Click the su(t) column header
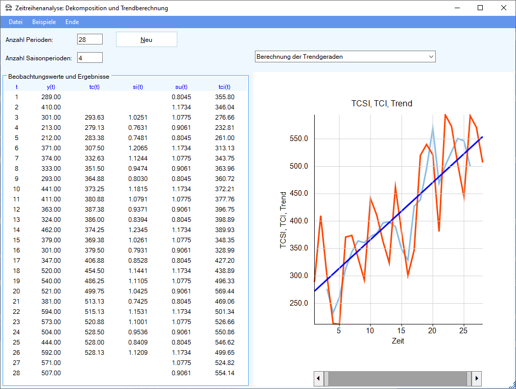The image size is (516, 389). (x=181, y=87)
